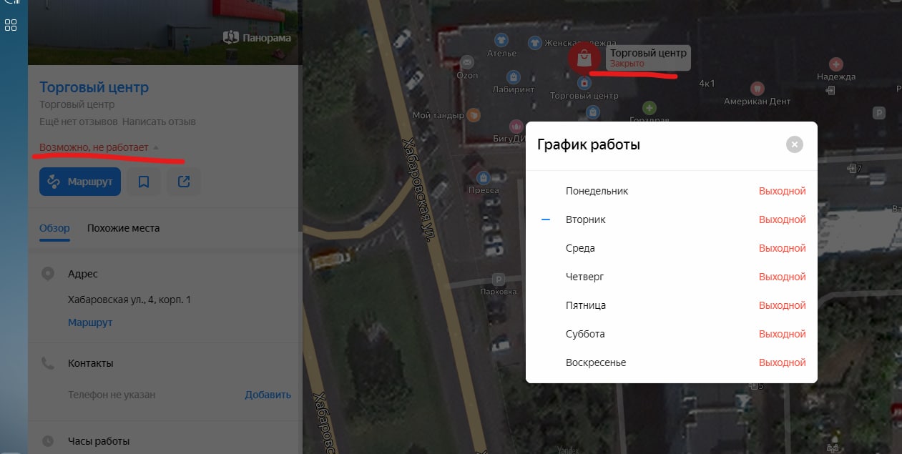Click the Маршрут link under address
The width and height of the screenshot is (902, 454).
90,322
